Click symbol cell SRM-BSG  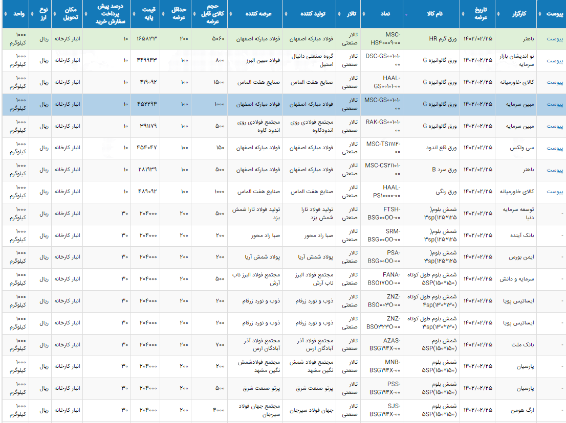(x=382, y=236)
